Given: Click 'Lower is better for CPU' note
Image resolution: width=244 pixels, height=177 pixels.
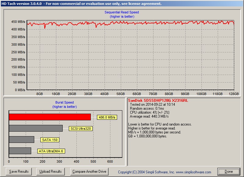Looking at the screenshot, I should point(160,124).
